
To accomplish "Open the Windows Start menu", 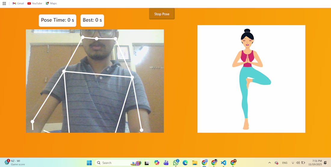I will (89, 163).
